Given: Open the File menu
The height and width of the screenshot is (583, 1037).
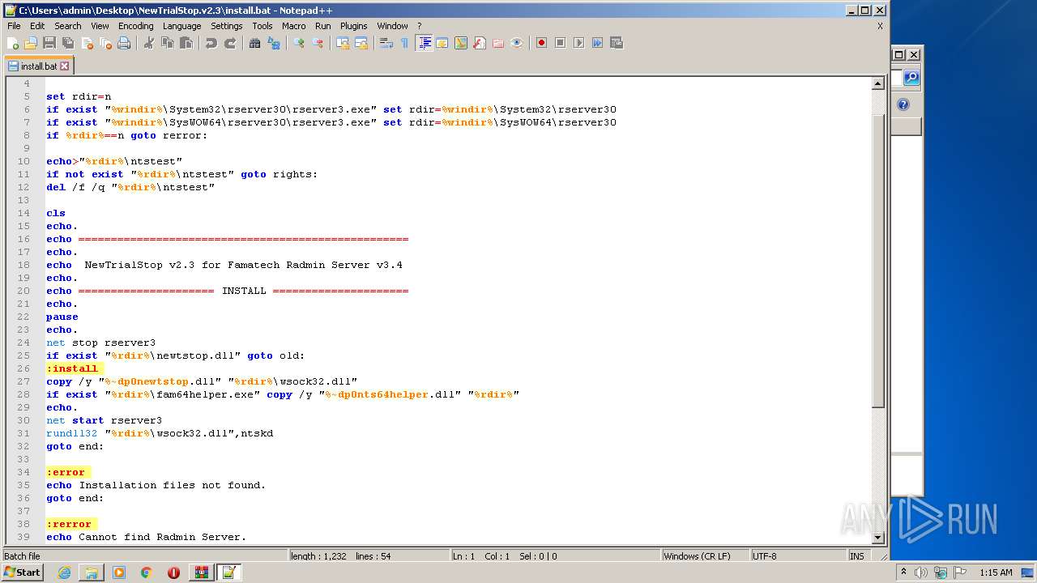Looking at the screenshot, I should click(14, 26).
